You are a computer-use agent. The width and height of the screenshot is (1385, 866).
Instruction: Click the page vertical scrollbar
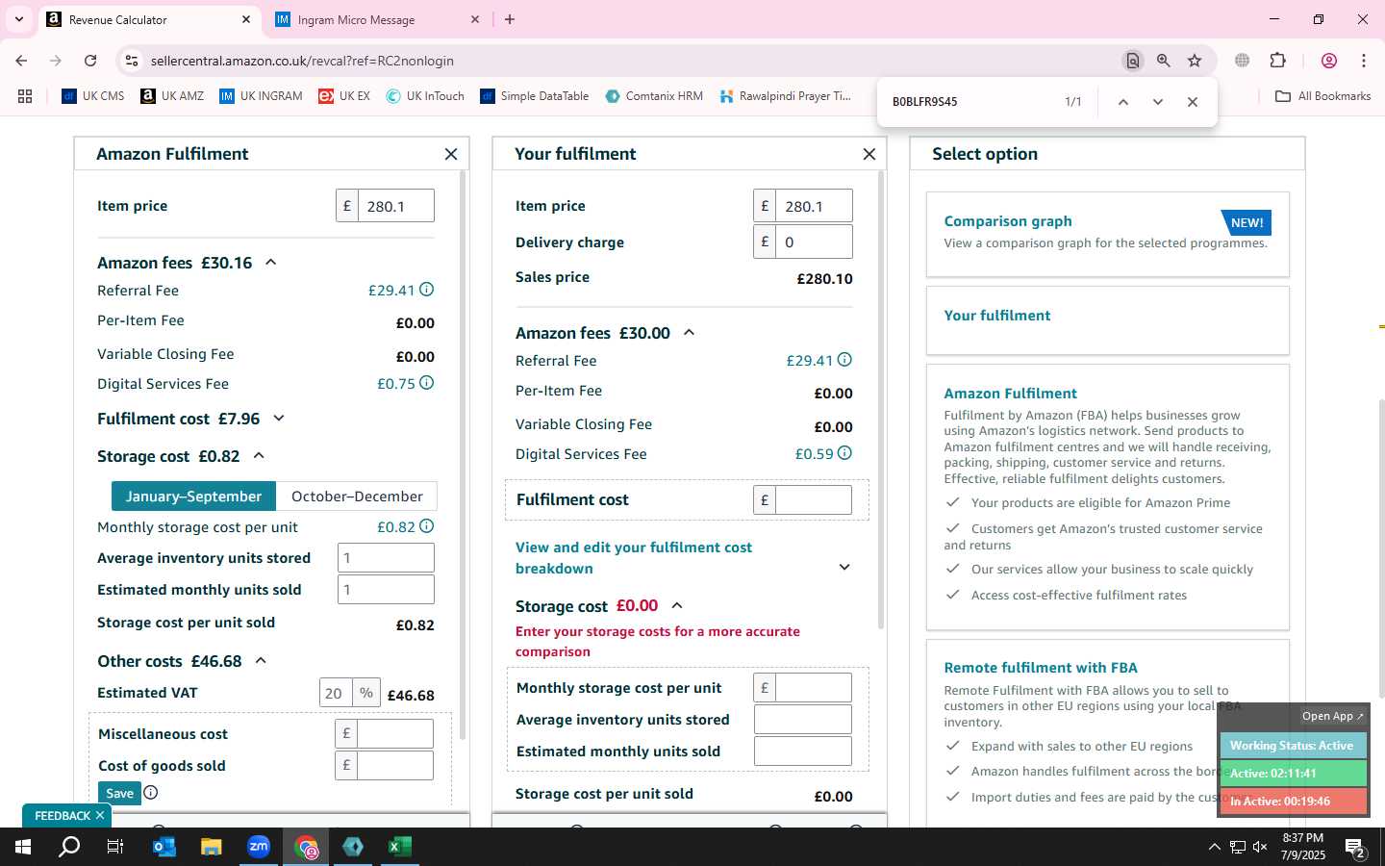(x=1381, y=548)
